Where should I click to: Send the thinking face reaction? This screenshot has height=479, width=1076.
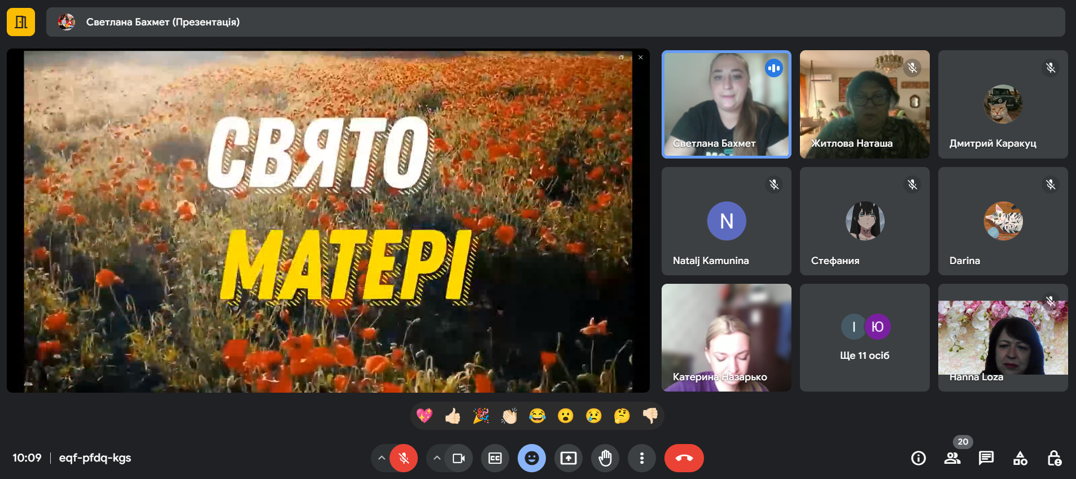pos(622,416)
